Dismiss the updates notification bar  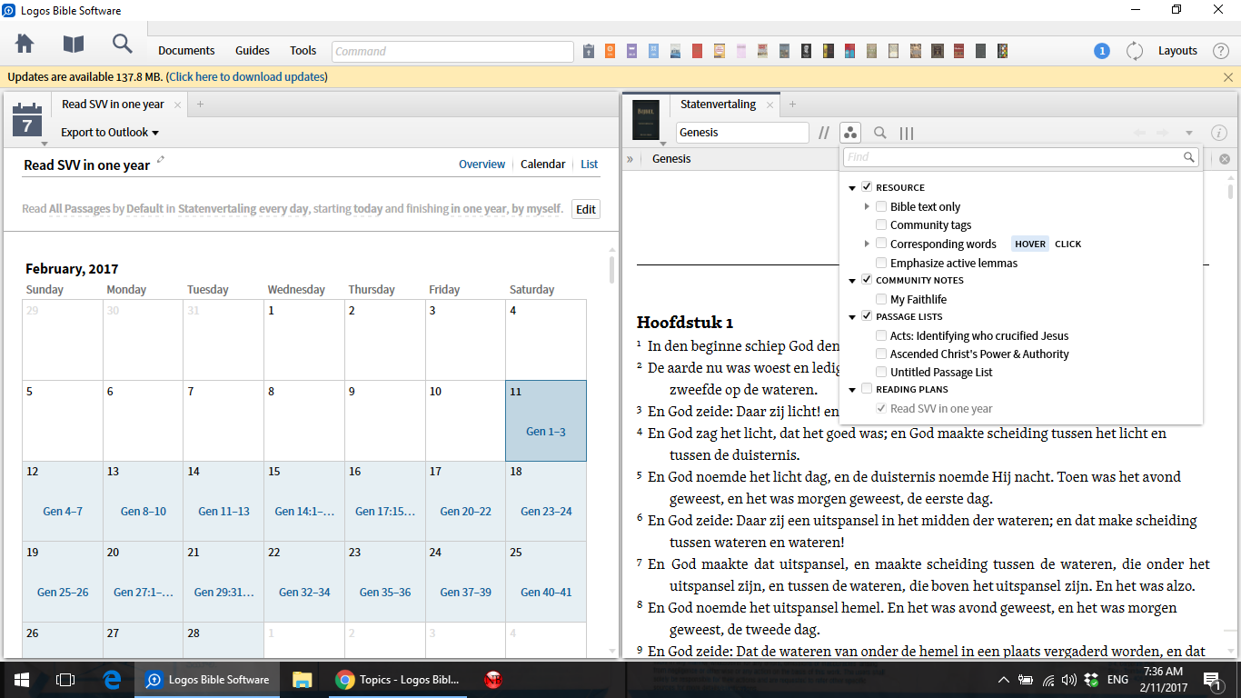(1228, 77)
